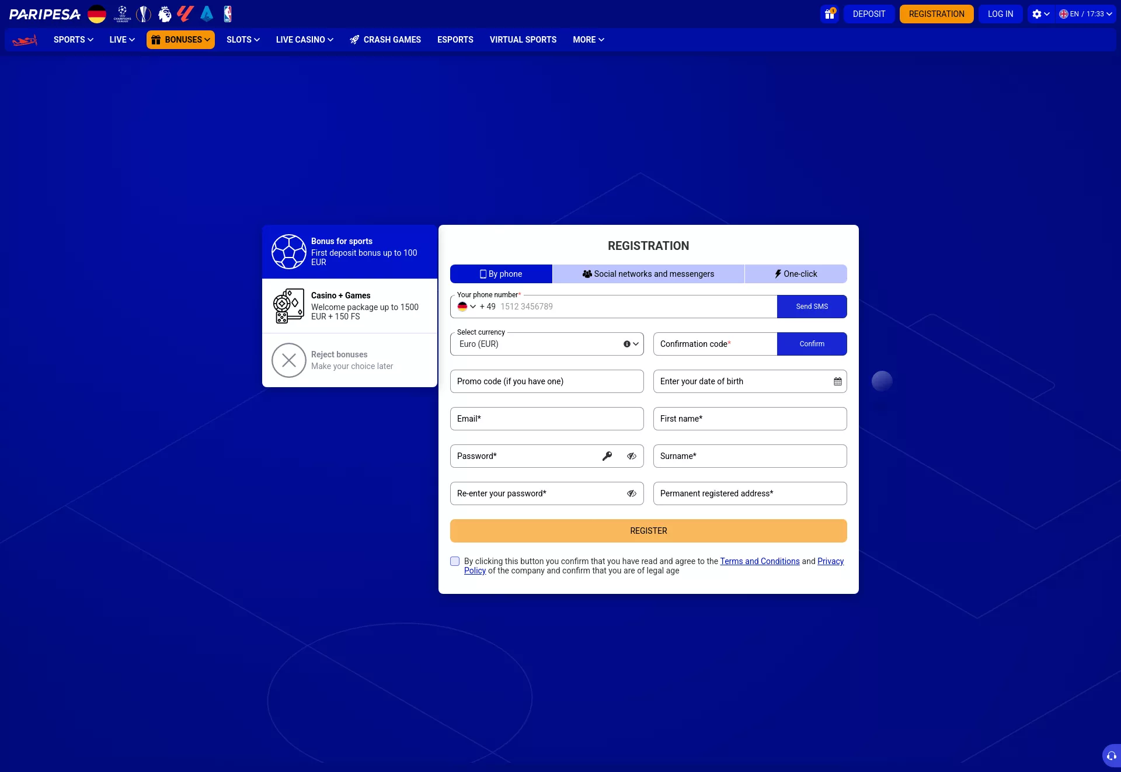
Task: Show password in Re-enter password field
Action: [x=632, y=493]
